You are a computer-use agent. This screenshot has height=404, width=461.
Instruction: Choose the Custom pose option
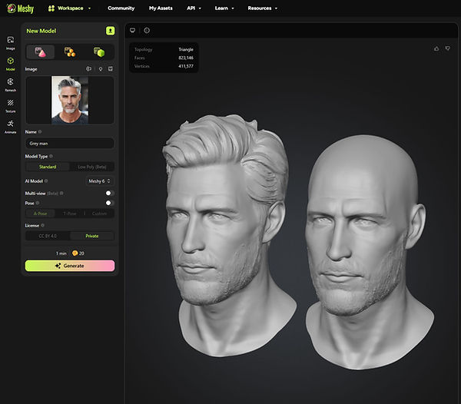[x=99, y=214]
